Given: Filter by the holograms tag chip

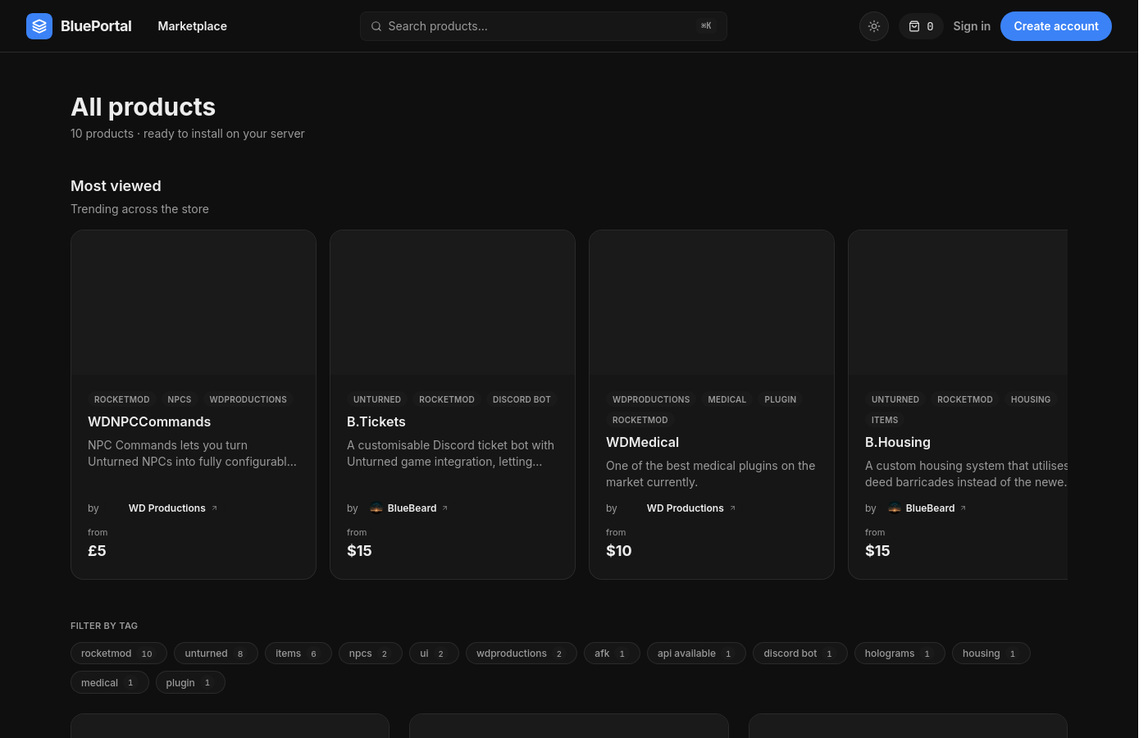Looking at the screenshot, I should [900, 654].
